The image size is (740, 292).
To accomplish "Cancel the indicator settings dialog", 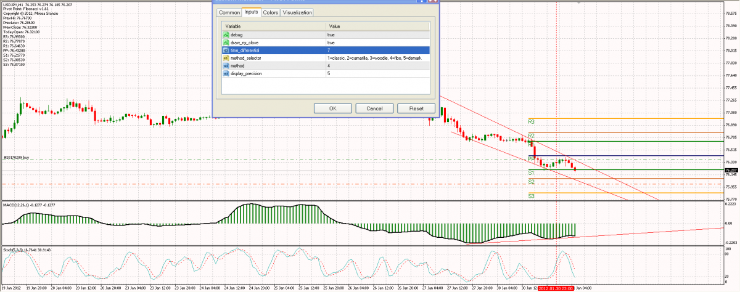I will click(x=374, y=108).
